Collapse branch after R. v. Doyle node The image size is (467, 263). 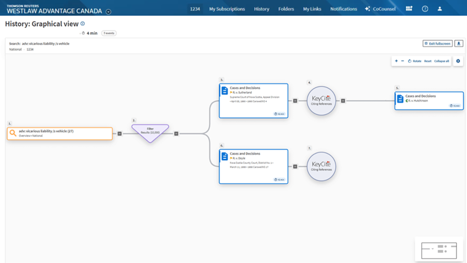(295, 166)
